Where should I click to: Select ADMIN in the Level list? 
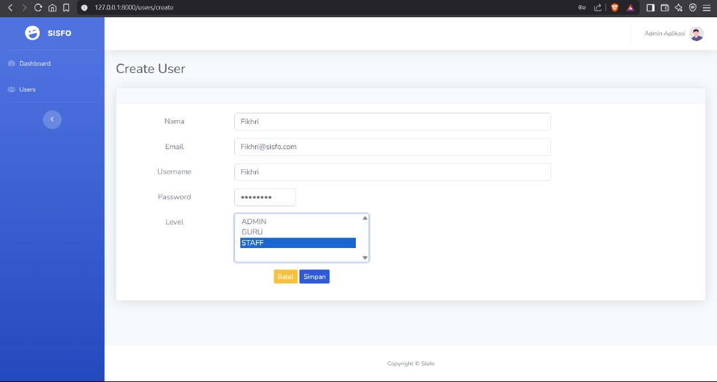[x=254, y=222]
